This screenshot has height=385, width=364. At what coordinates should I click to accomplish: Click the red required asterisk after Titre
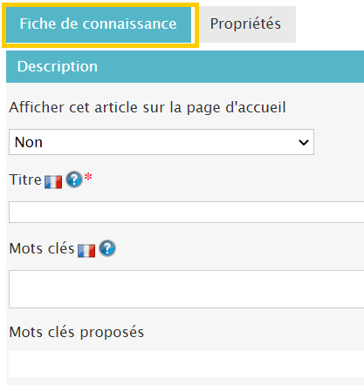[x=88, y=177]
